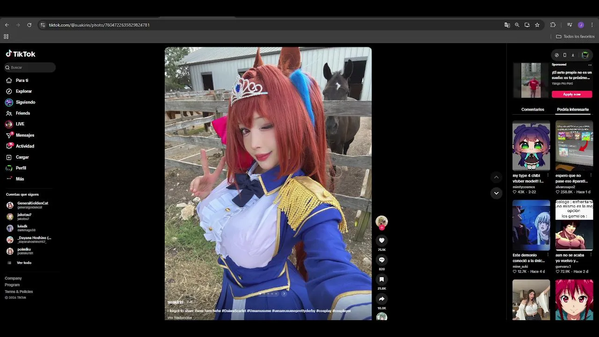Open the 'espero que no pase eso' thumbnail

(x=574, y=146)
